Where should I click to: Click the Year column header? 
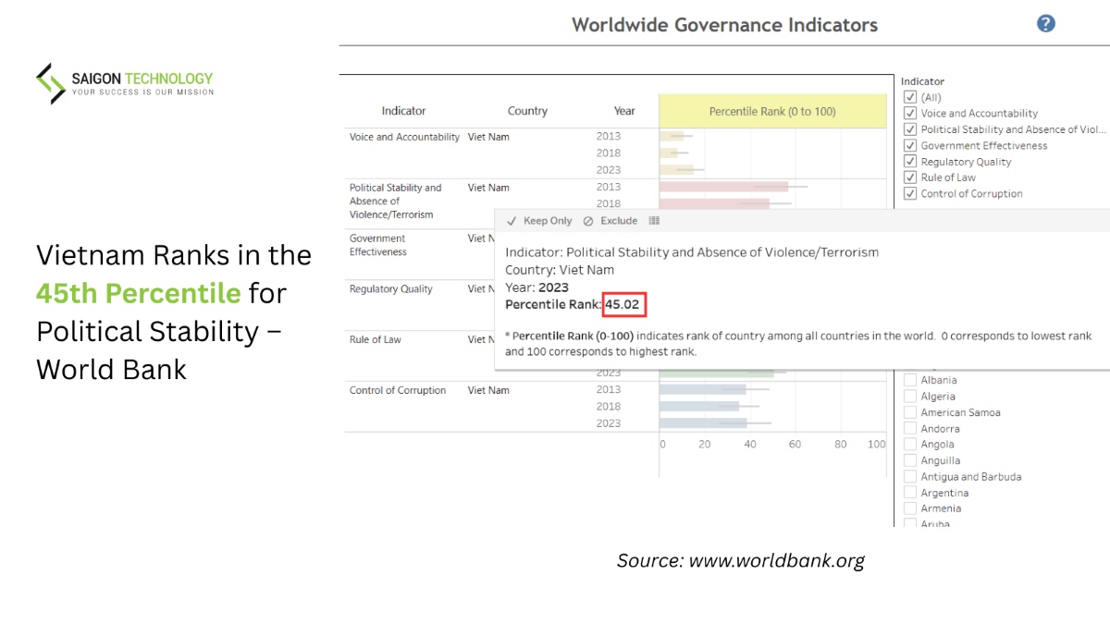624,111
